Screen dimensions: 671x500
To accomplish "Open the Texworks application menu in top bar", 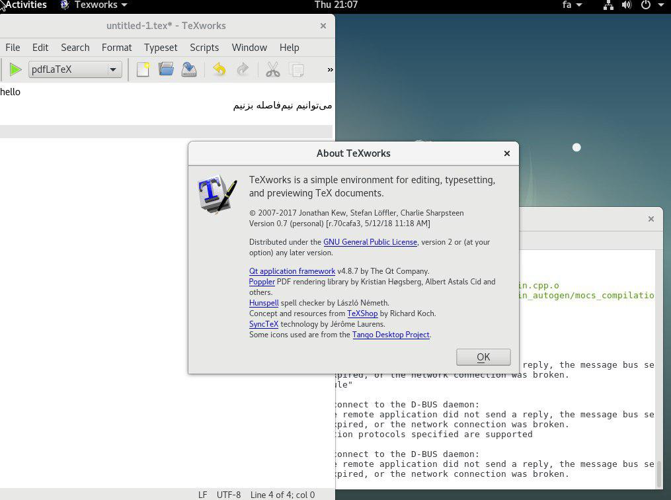I will tap(94, 5).
